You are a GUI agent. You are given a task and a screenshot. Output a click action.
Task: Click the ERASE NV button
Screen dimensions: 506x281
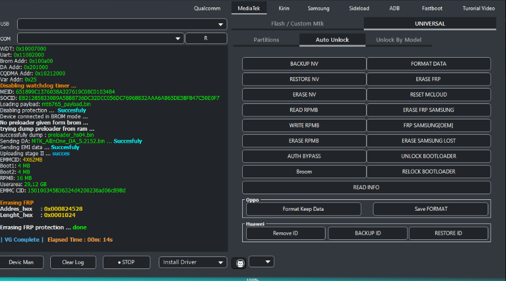coord(304,95)
